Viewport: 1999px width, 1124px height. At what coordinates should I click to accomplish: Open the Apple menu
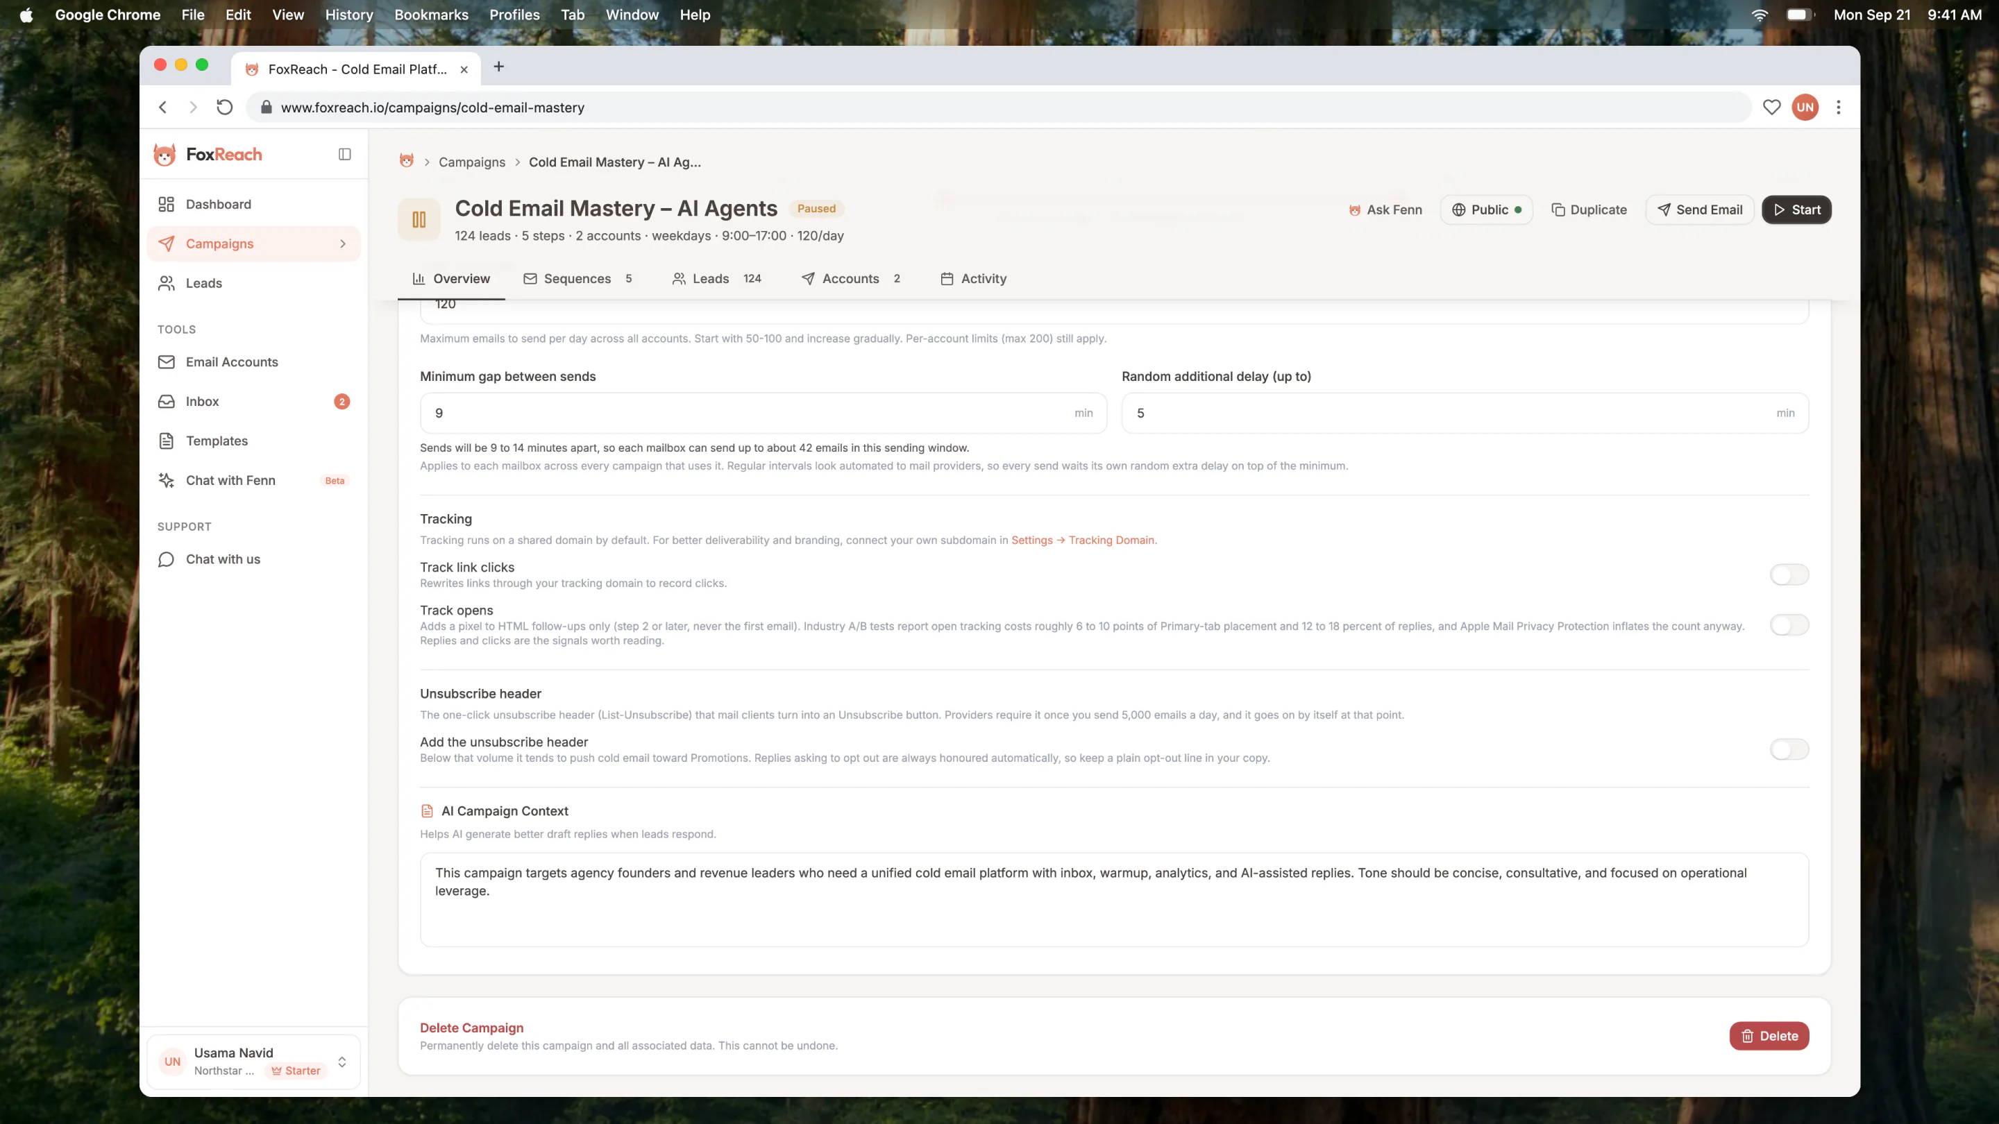point(26,15)
